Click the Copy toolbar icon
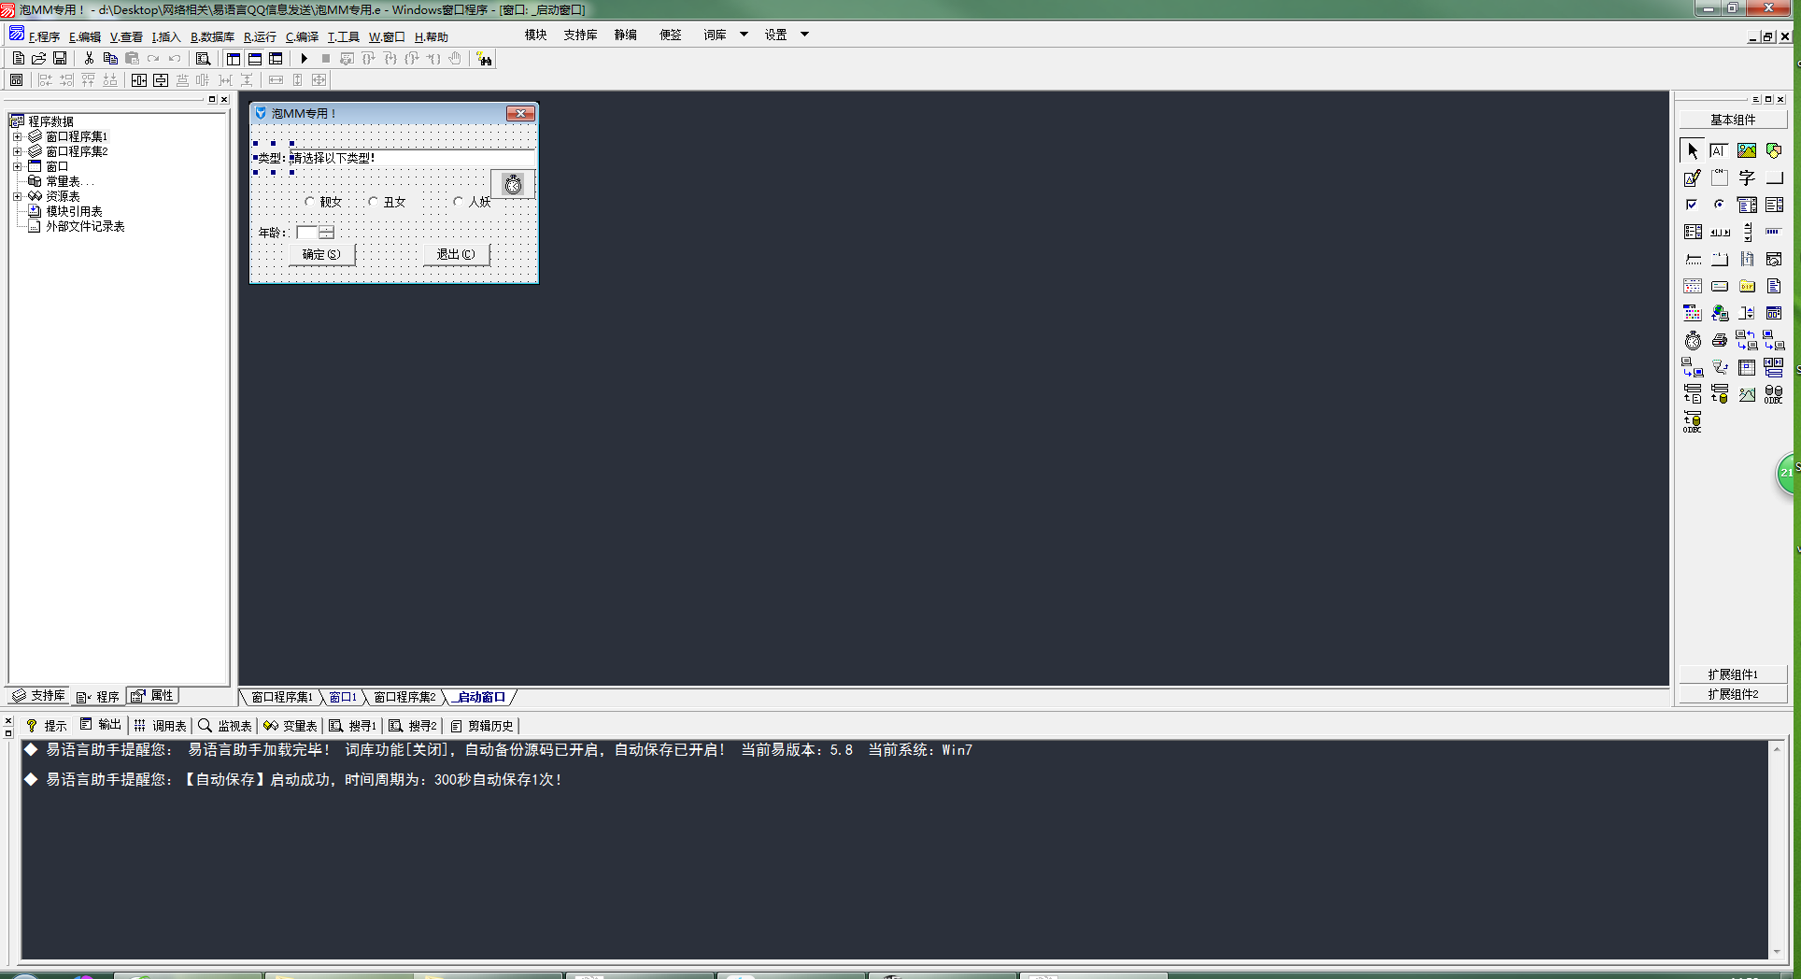Viewport: 1801px width, 979px height. 110,58
